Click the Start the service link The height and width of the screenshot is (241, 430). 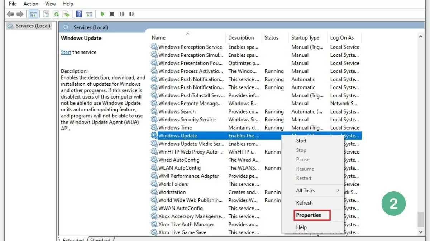click(66, 52)
